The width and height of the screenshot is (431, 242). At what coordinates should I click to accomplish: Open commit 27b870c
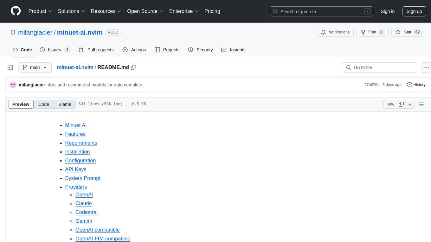pos(372,85)
